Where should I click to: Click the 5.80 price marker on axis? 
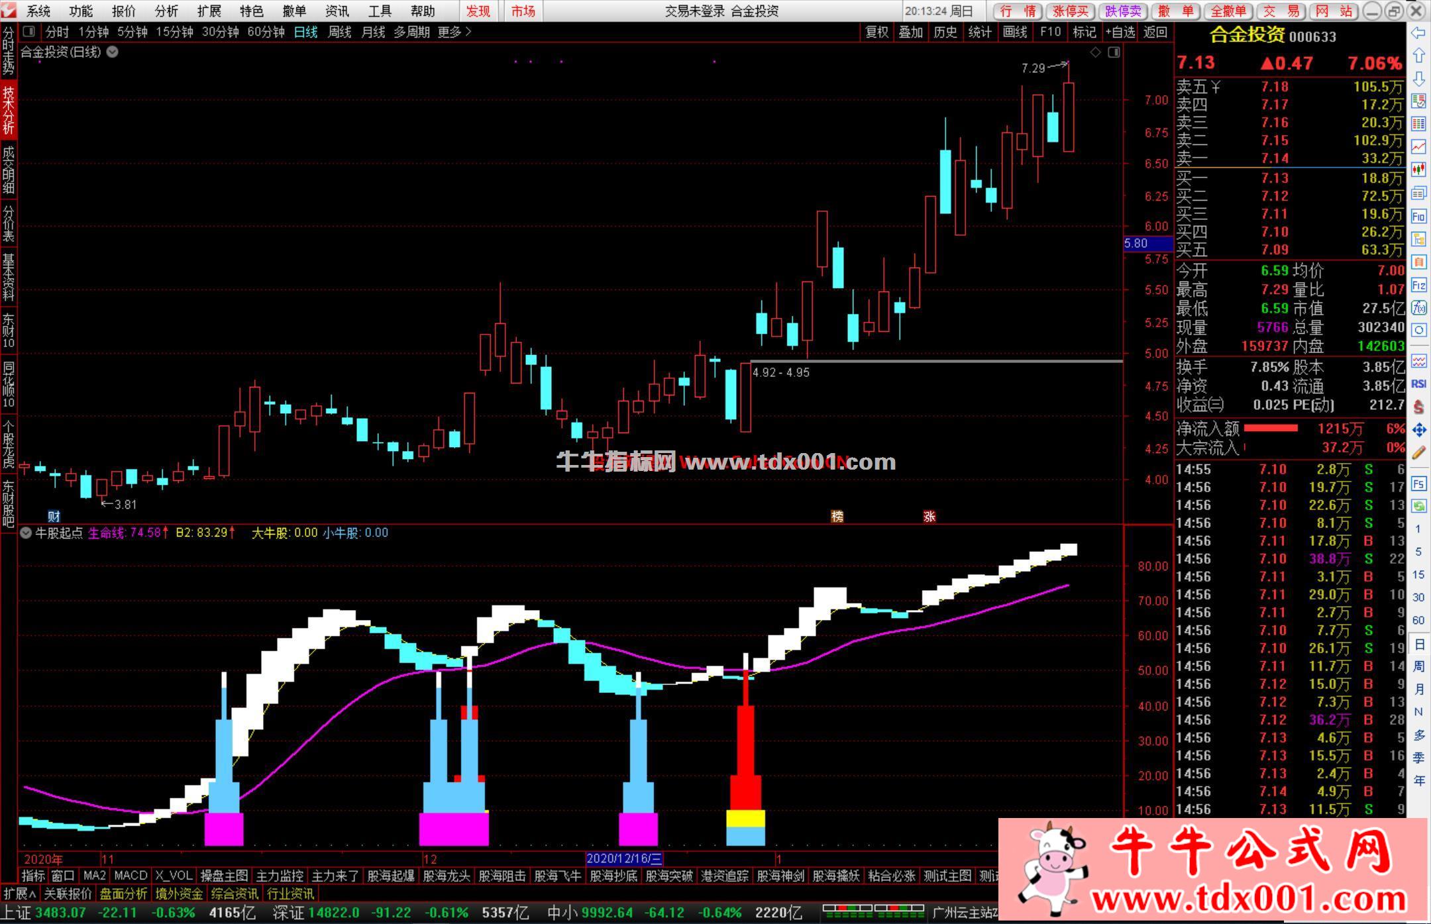1148,244
